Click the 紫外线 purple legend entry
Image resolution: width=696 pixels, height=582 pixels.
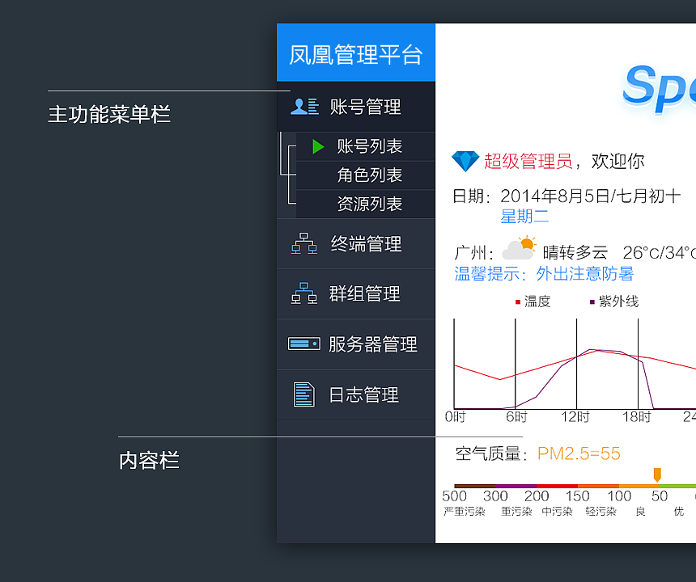(614, 302)
